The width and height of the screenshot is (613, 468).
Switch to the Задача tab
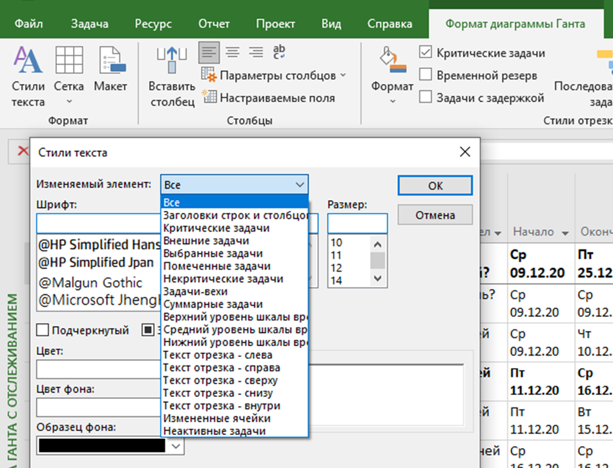(x=90, y=23)
